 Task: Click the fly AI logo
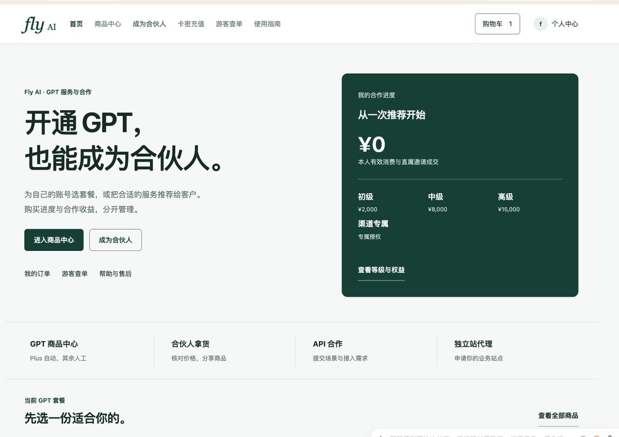pyautogui.click(x=39, y=24)
